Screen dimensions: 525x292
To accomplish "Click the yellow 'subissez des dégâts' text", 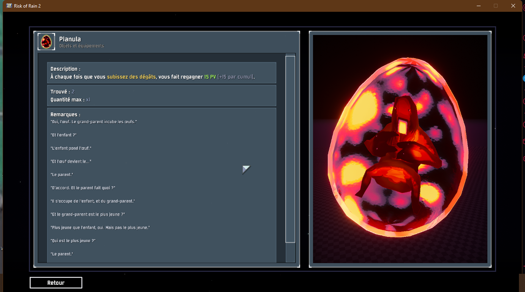I will 131,77.
